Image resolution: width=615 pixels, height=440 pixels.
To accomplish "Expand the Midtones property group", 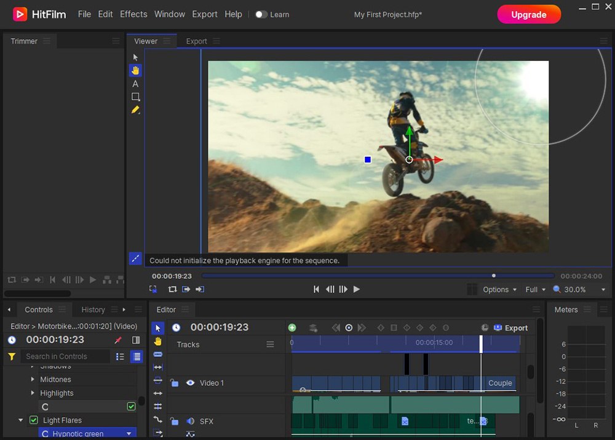I will click(33, 379).
